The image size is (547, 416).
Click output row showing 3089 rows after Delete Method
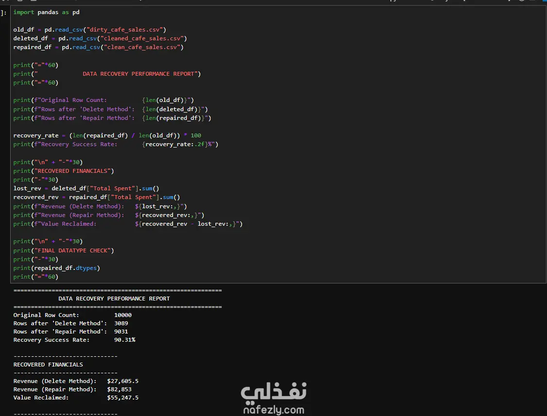click(x=71, y=323)
